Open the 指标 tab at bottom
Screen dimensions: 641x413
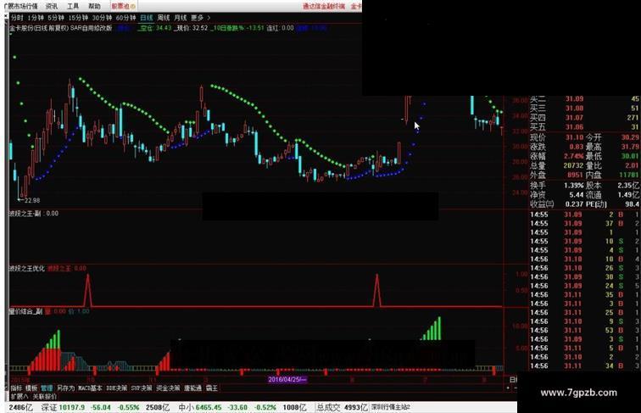[x=16, y=388]
